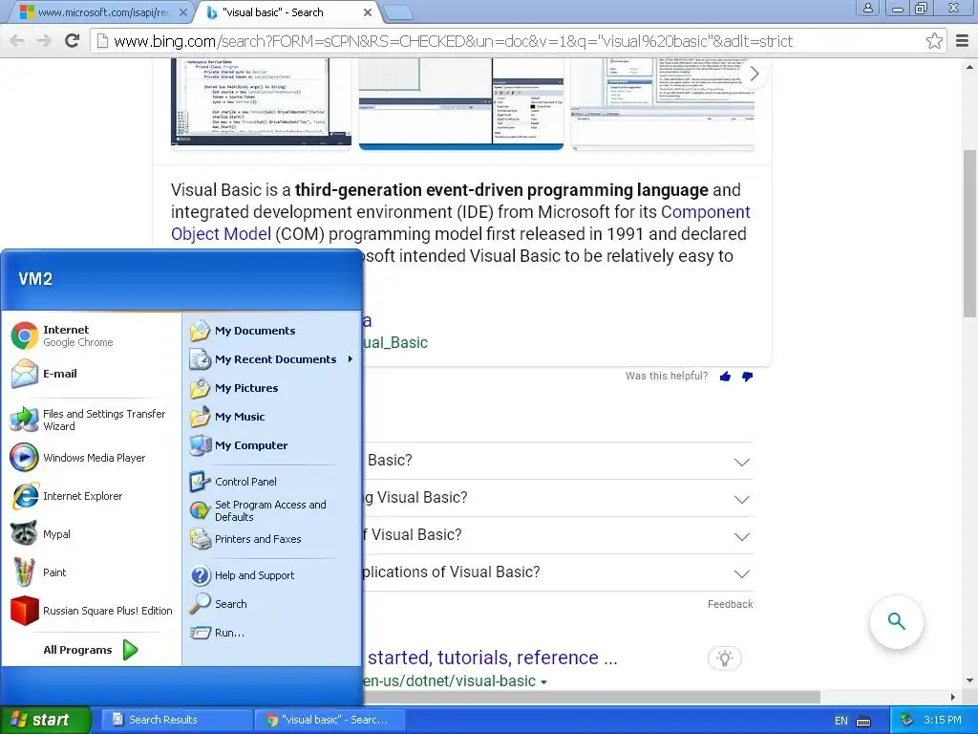Go back with the browser back arrow
This screenshot has height=734, width=978.
[17, 40]
